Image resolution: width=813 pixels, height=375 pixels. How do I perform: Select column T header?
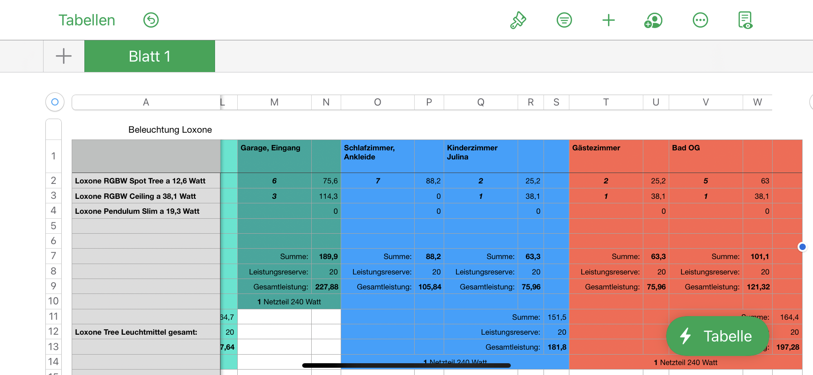click(606, 102)
